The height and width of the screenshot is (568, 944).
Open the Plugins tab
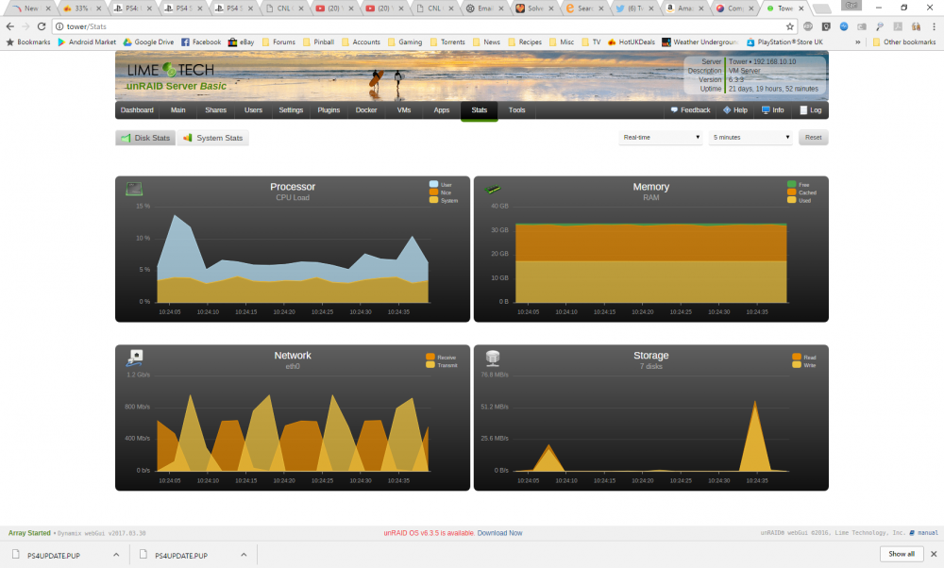tap(329, 110)
